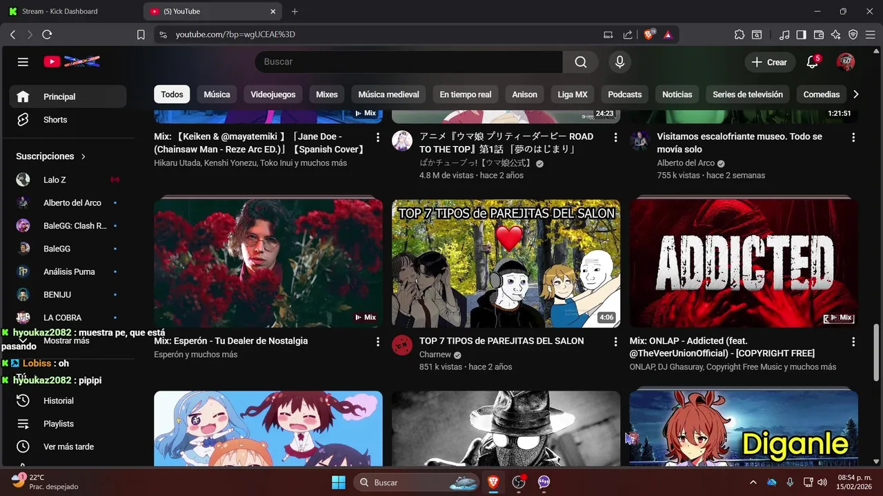Select the Música chip

(x=217, y=94)
